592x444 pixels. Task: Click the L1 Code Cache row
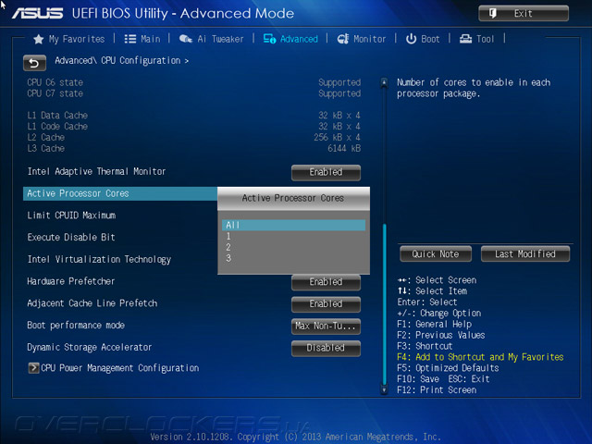pyautogui.click(x=193, y=126)
